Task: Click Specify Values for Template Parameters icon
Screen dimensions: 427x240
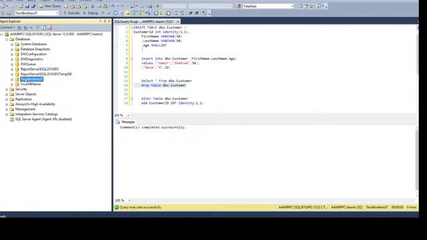Action: [203, 13]
